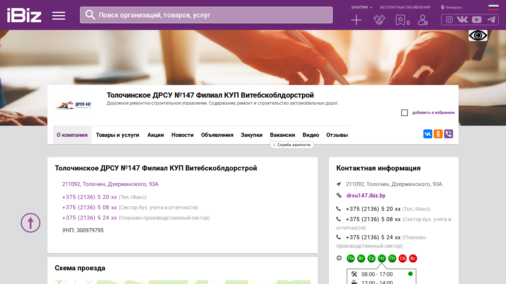Open drsu147.ibiz.by website link
The width and height of the screenshot is (506, 284).
[x=366, y=196]
